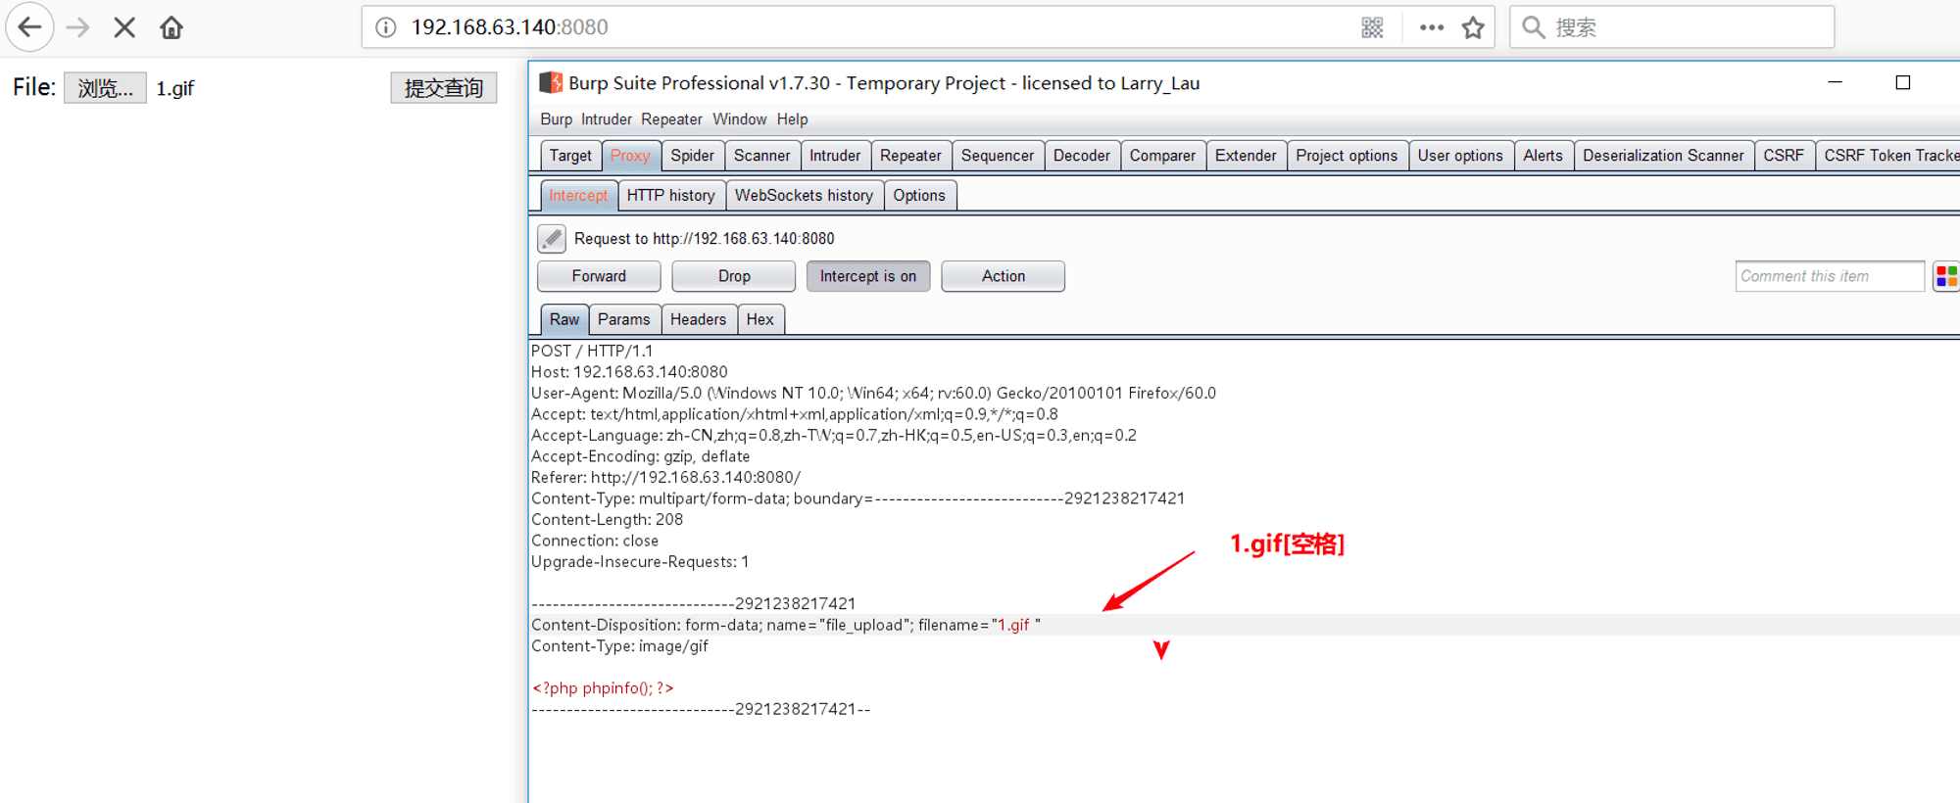Toggle Intercept is on button
Screen dimensions: 1960x803
point(868,276)
